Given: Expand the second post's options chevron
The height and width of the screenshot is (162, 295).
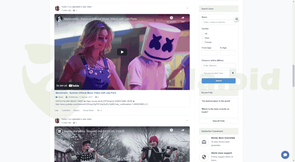Looking at the screenshot, I should click(x=187, y=120).
